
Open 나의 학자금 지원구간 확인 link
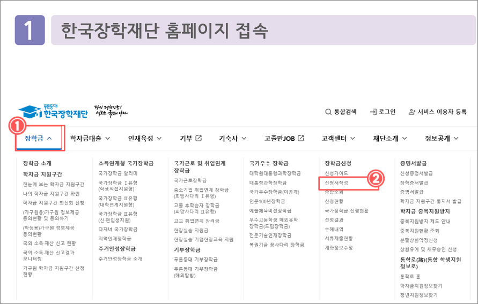click(x=51, y=194)
